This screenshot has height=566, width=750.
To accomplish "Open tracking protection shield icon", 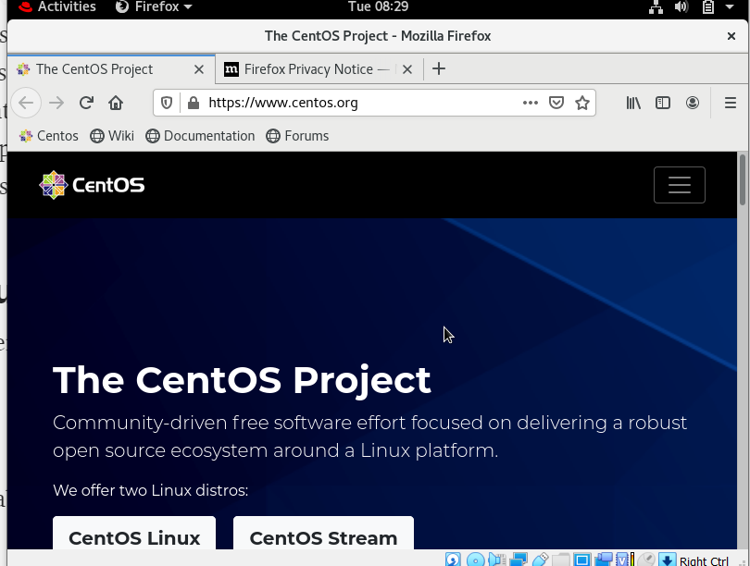I will point(167,103).
